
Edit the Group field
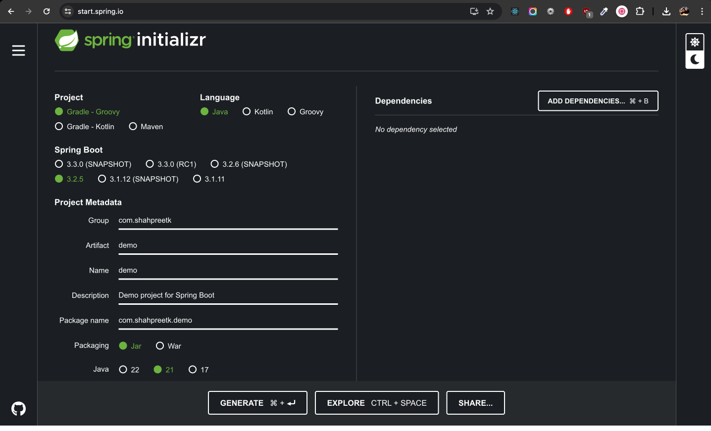[x=228, y=221]
